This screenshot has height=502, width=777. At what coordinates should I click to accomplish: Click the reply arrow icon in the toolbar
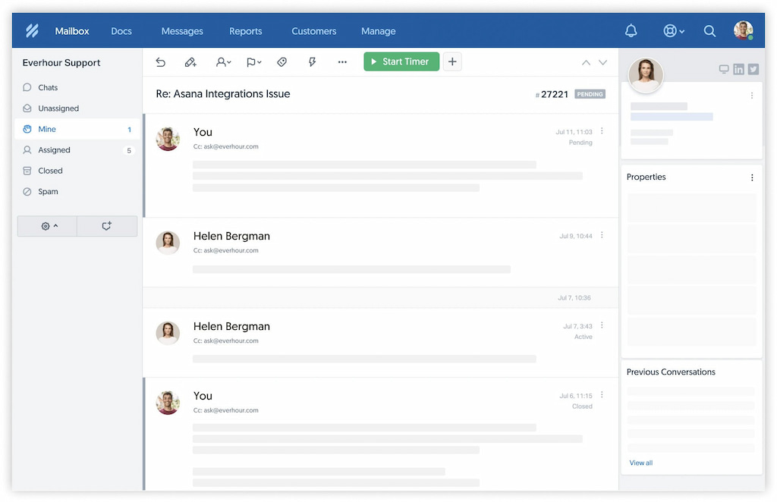(x=160, y=62)
